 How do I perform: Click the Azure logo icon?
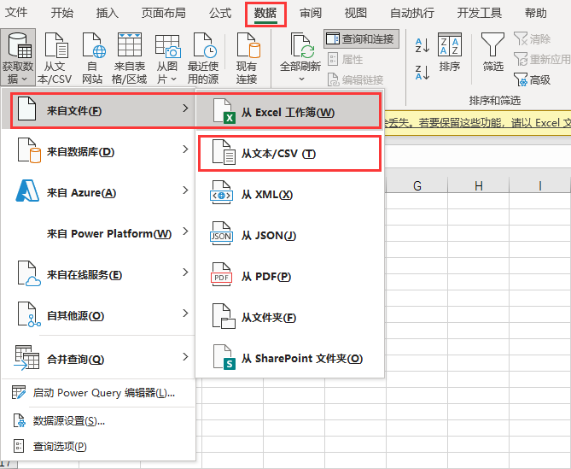pos(27,191)
